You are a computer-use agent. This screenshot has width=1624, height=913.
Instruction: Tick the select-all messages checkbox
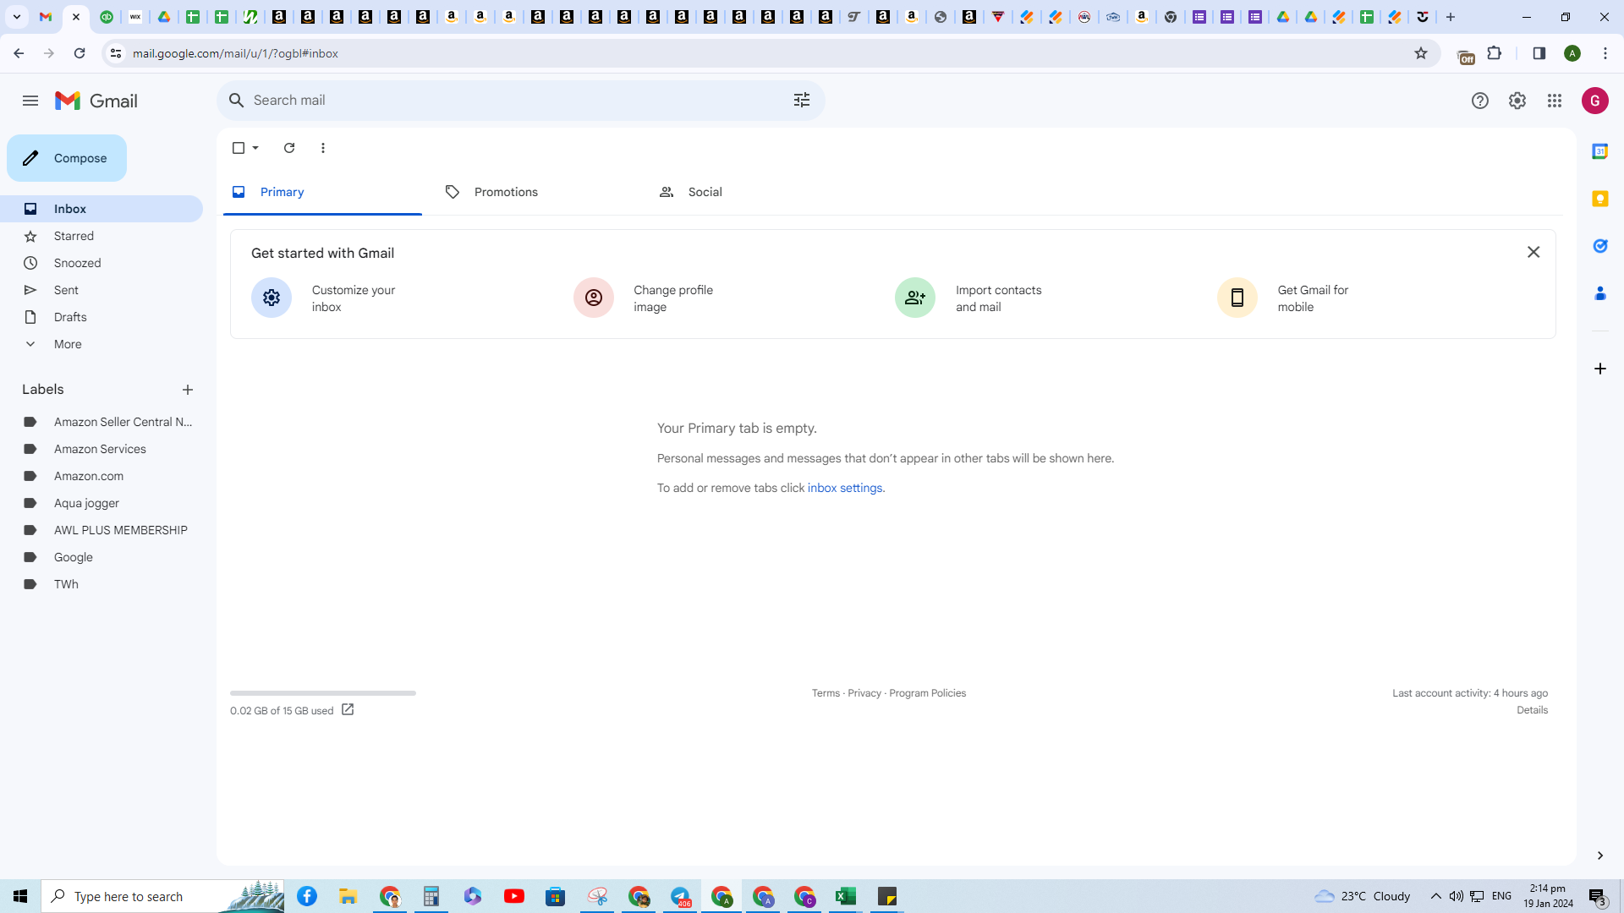[239, 148]
